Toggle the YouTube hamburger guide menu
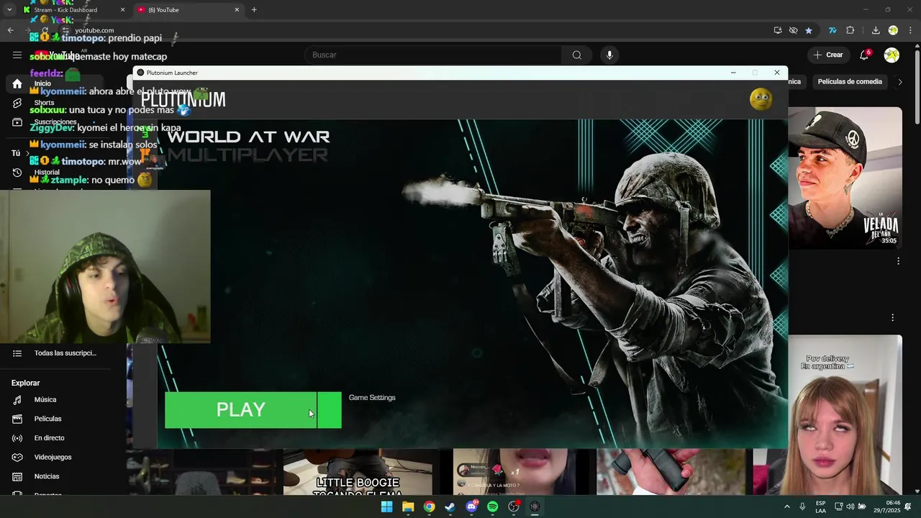The image size is (921, 518). click(17, 55)
